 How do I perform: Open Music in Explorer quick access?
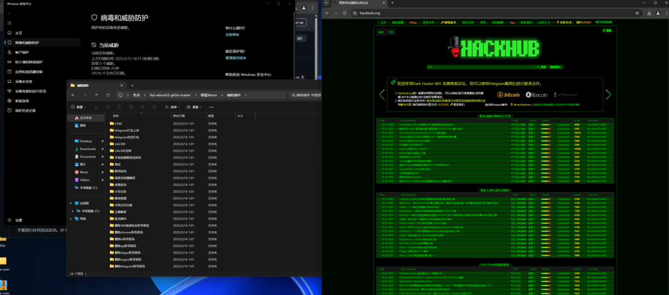pos(84,173)
